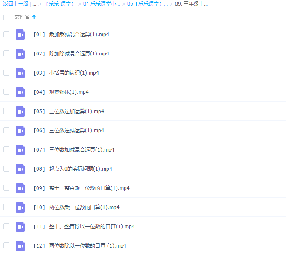Image resolution: width=286 pixels, height=254 pixels.
Task: Open the 【乐乐-课堂】 breadcrumb folder
Action: pyautogui.click(x=59, y=4)
